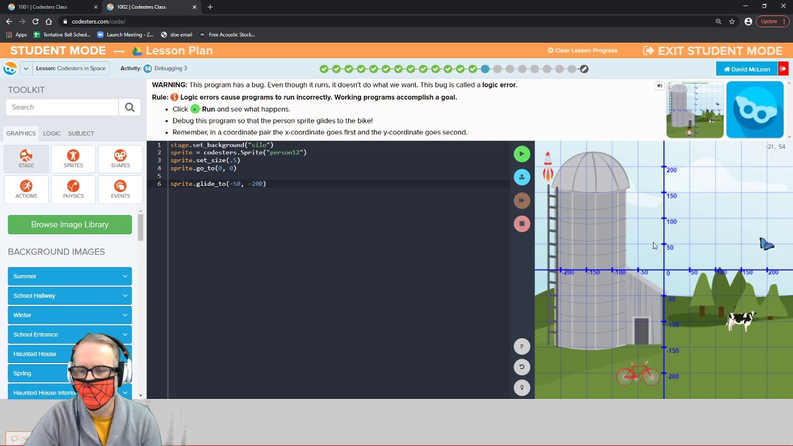Image resolution: width=793 pixels, height=446 pixels.
Task: Switch to the Subject toolkit tab
Action: (x=81, y=133)
